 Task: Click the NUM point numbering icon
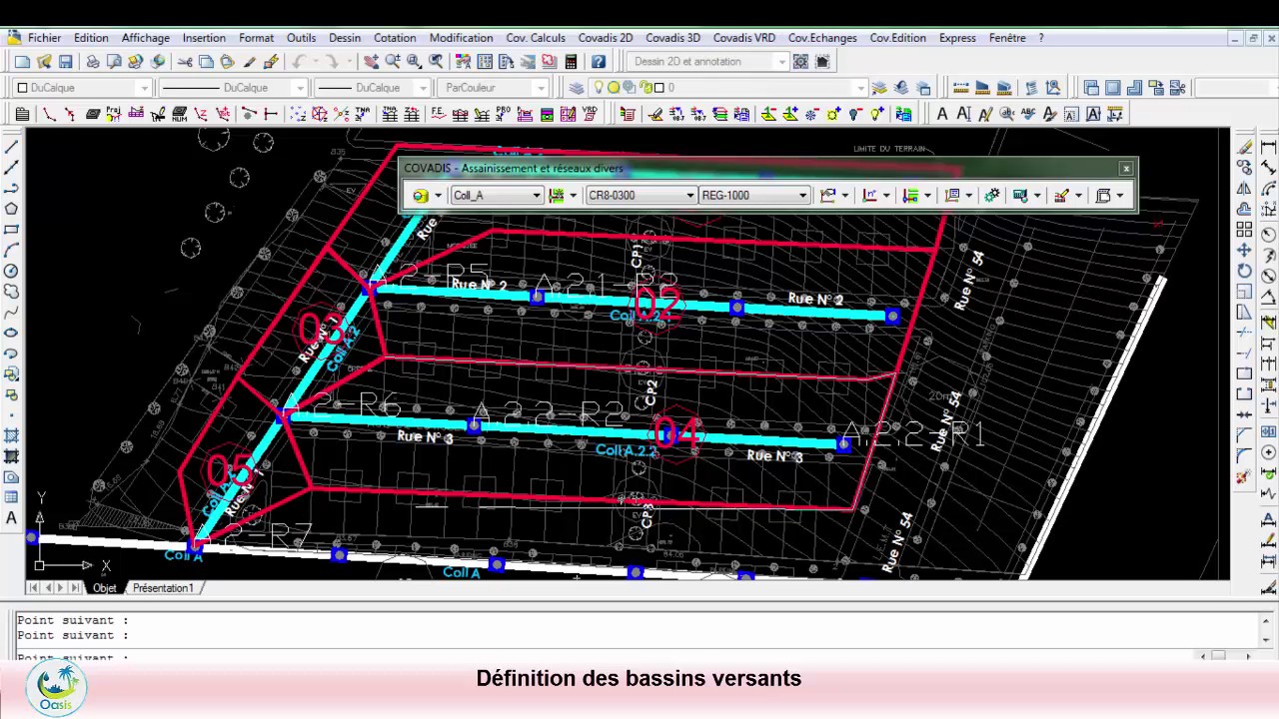(x=180, y=115)
